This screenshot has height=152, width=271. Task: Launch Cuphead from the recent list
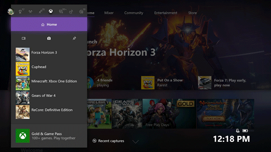coord(49,68)
